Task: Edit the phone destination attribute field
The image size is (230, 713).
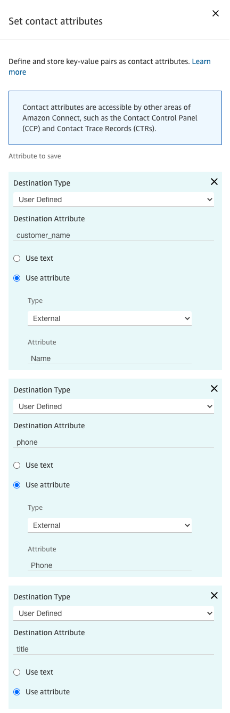Action: [x=113, y=442]
